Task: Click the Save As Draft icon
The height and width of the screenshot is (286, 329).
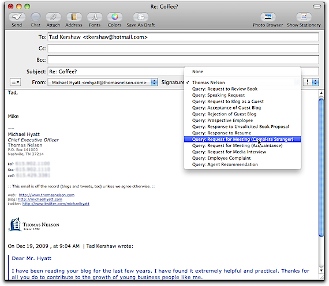Action: (141, 17)
